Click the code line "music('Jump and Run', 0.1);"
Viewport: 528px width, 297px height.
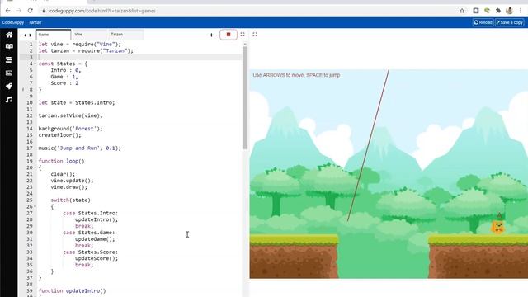coord(79,148)
